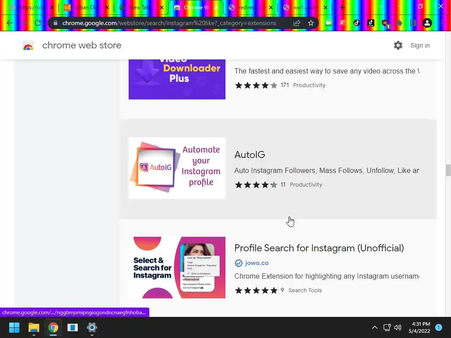Go back using the browser back arrow
Image resolution: width=451 pixels, height=338 pixels.
pyautogui.click(x=10, y=23)
